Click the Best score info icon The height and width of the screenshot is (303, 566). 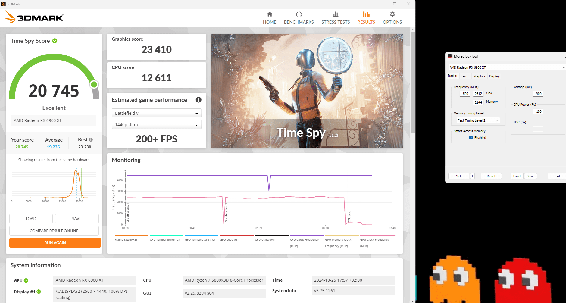(x=91, y=140)
